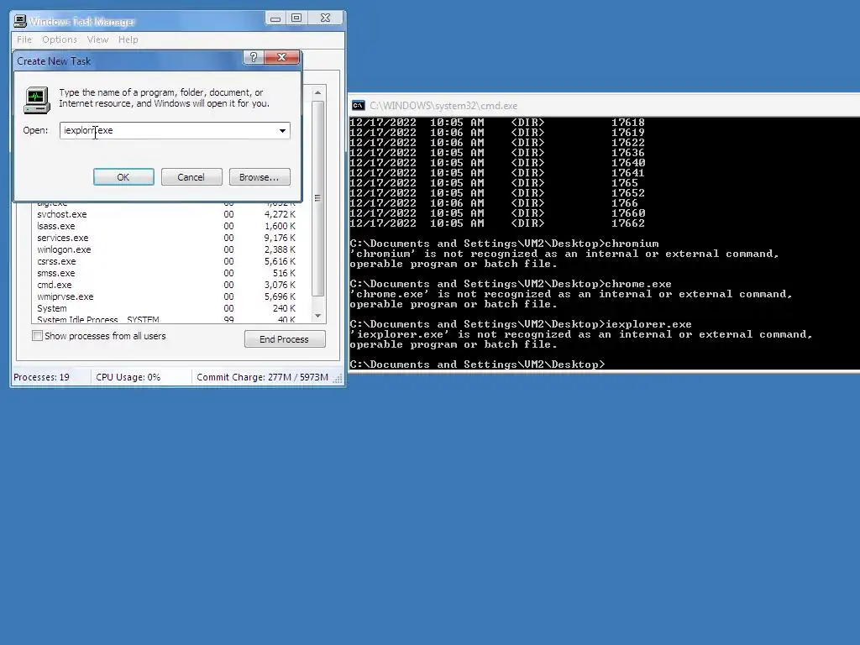Select smss.exe process row
The image size is (860, 645).
pyautogui.click(x=166, y=273)
